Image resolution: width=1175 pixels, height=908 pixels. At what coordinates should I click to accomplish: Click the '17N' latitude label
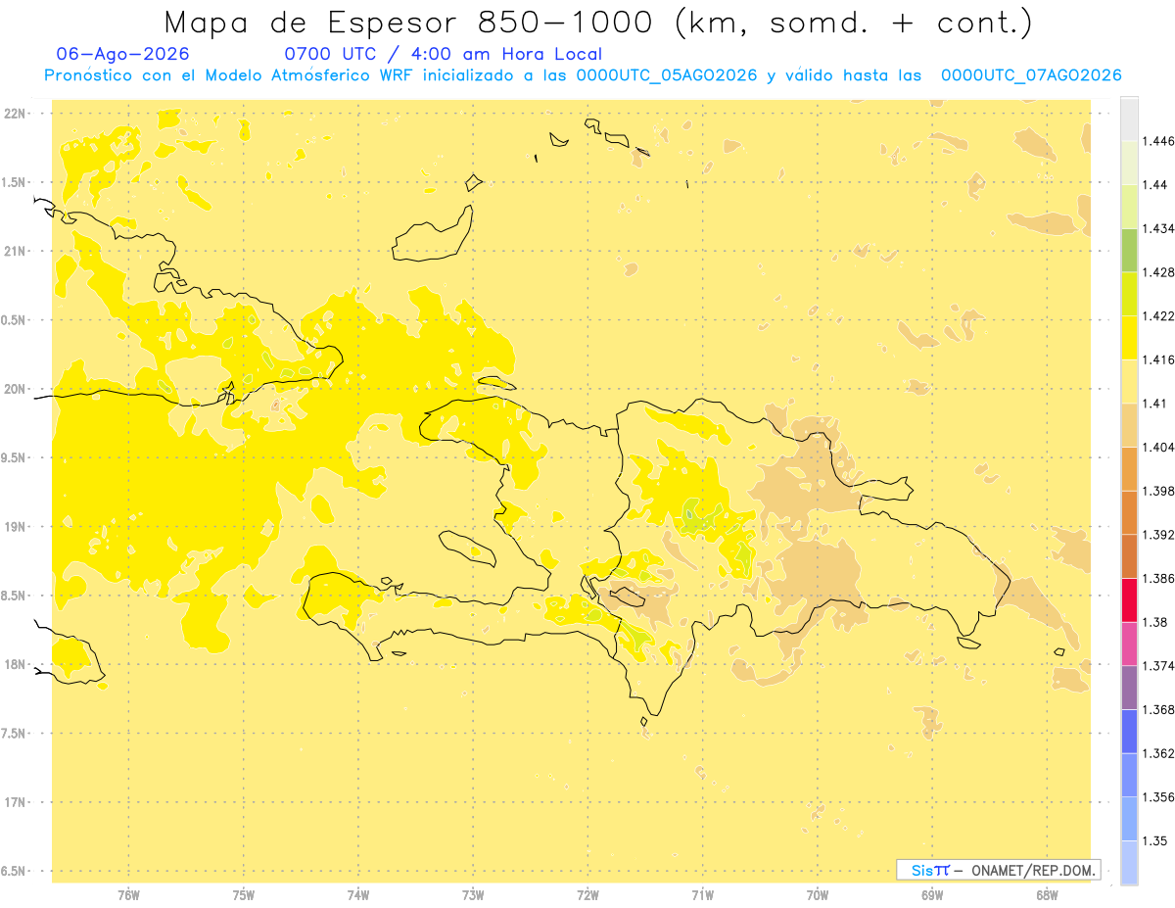click(x=17, y=802)
